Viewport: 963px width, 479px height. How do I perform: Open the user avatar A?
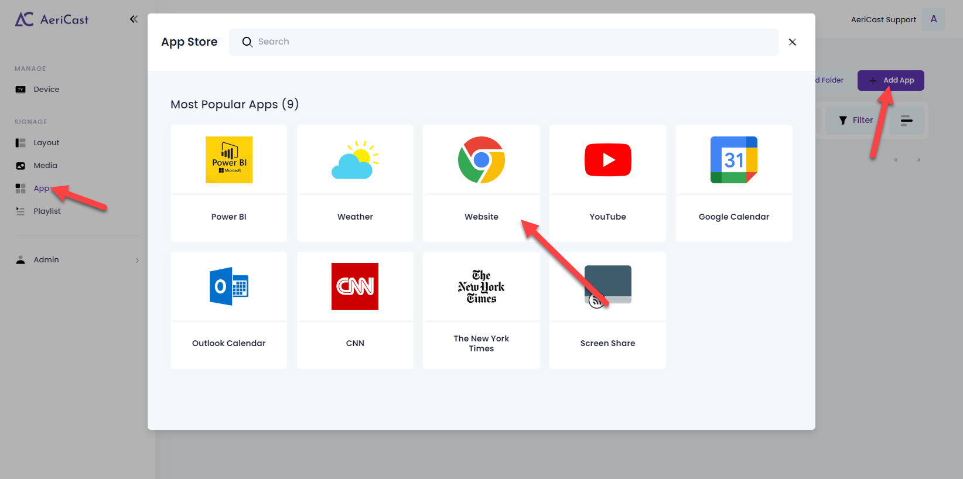coord(934,19)
